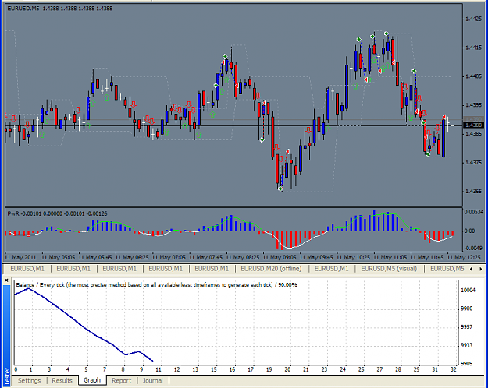Click the 11 May 06:25 time label

pos(132,258)
